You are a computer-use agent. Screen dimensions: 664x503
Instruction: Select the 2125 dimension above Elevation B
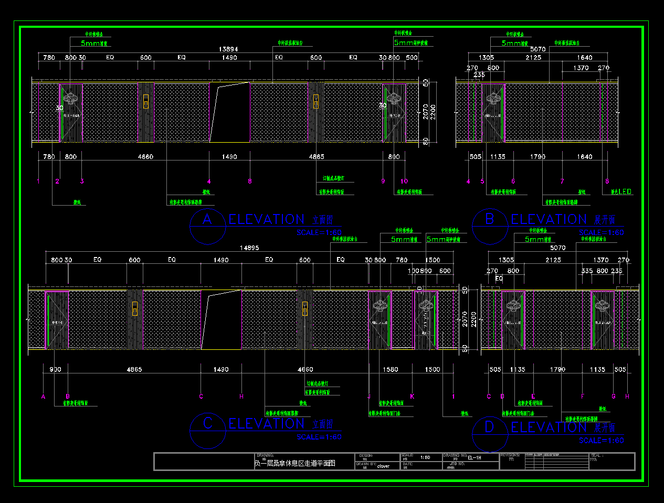[x=533, y=58]
